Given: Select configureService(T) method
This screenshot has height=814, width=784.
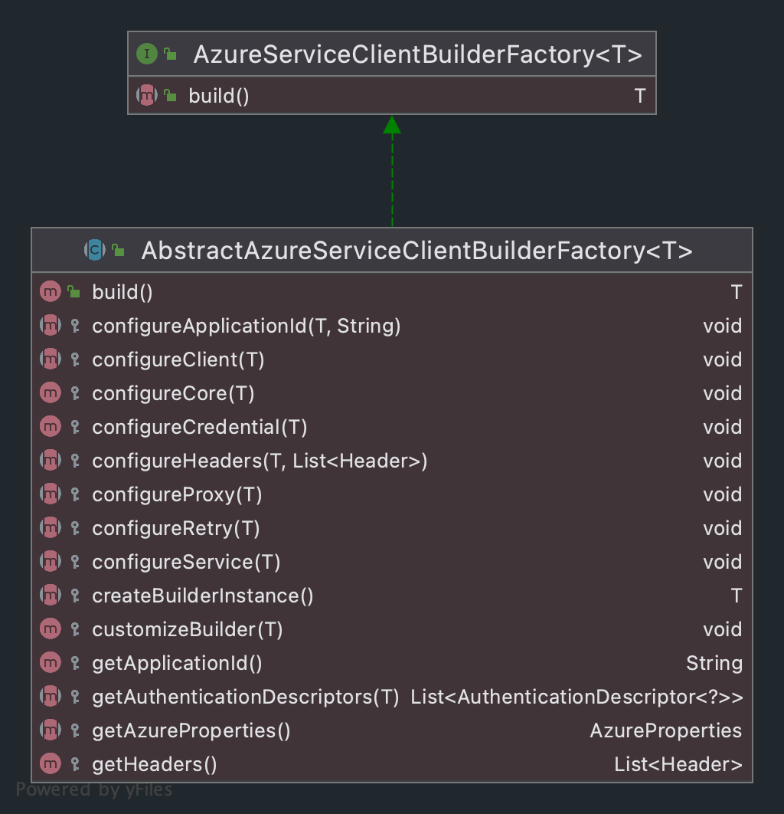Looking at the screenshot, I should point(186,563).
